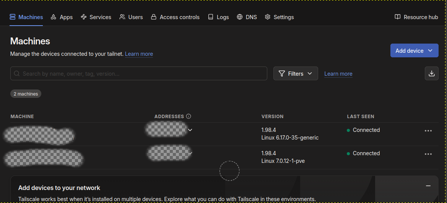Click version 1.98.4 in the 7.0.12-1-pve row
447x203 pixels.
click(x=268, y=153)
